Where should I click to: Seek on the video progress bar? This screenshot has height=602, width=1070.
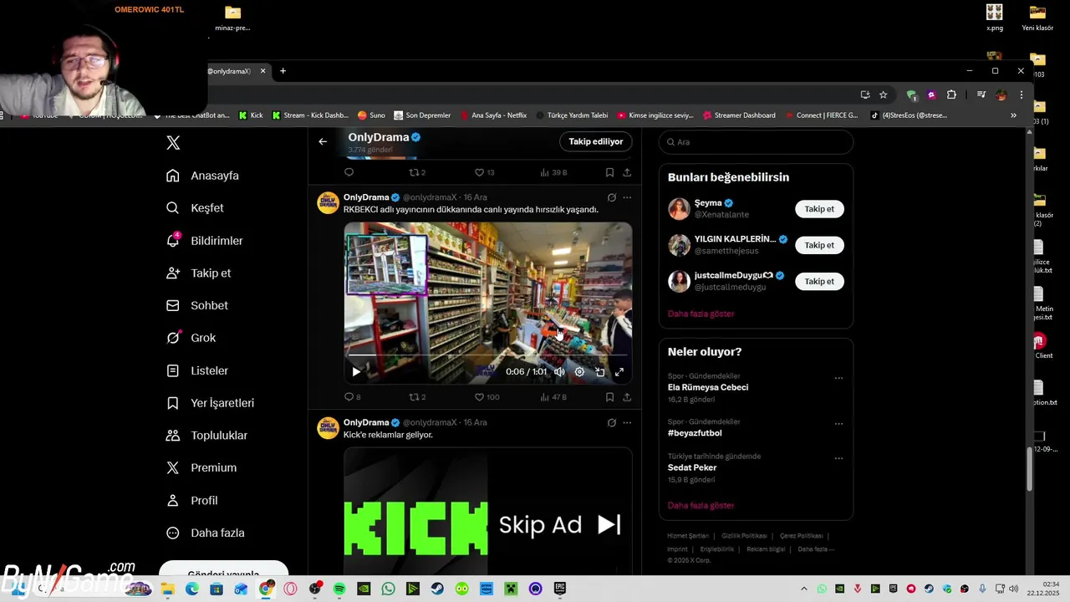click(x=487, y=356)
